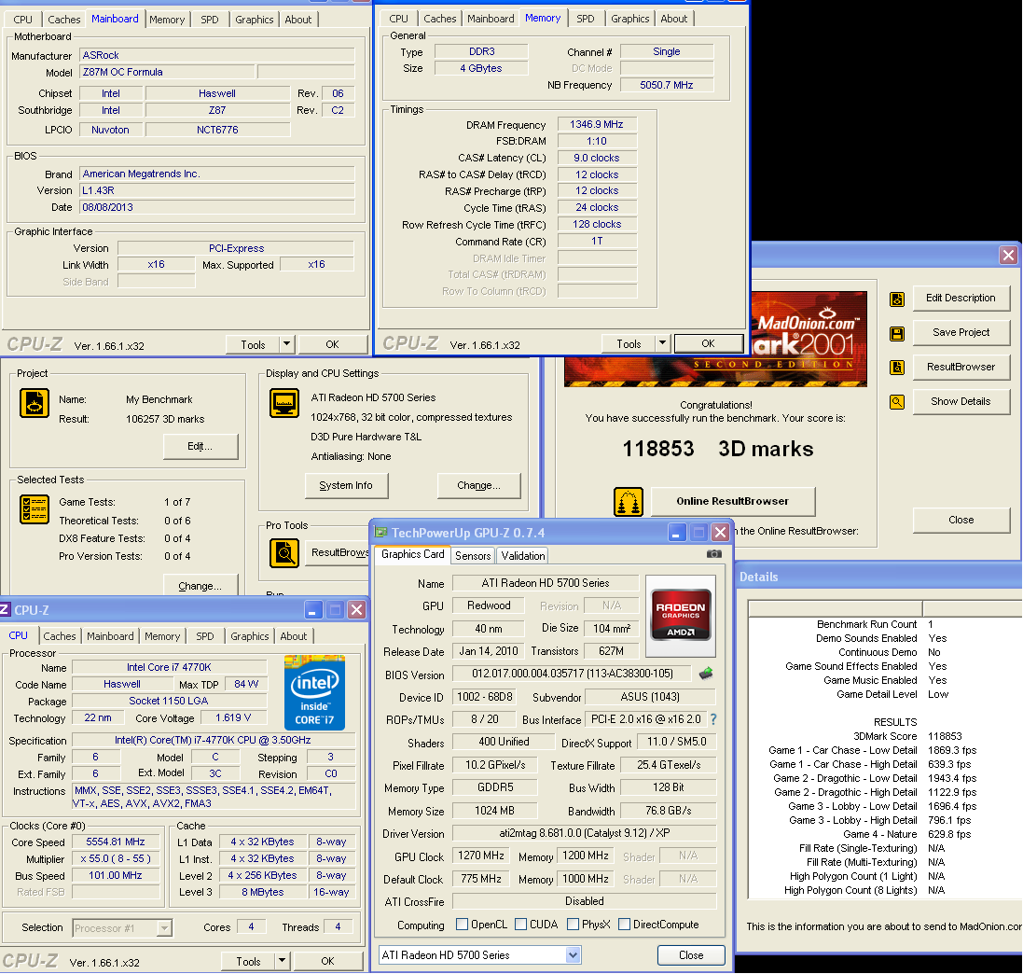Click the Driver Version field in GPU-Z
The height and width of the screenshot is (974, 1023).
click(x=584, y=834)
